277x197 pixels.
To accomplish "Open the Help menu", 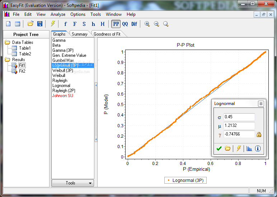I will click(x=131, y=14).
